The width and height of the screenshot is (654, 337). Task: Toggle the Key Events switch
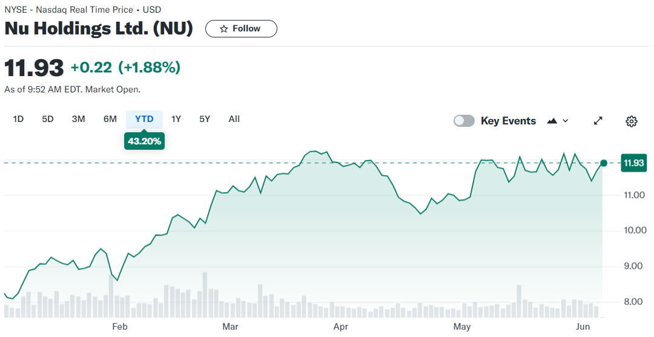pyautogui.click(x=464, y=121)
